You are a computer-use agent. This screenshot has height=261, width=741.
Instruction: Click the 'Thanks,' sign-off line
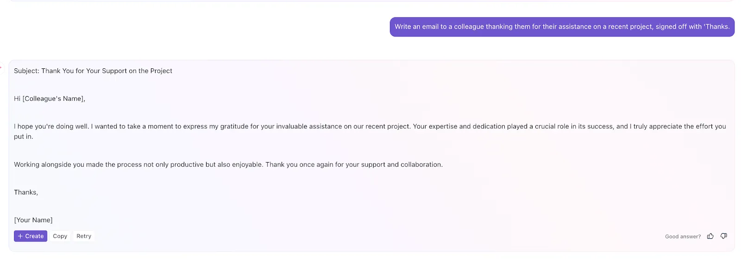(26, 192)
